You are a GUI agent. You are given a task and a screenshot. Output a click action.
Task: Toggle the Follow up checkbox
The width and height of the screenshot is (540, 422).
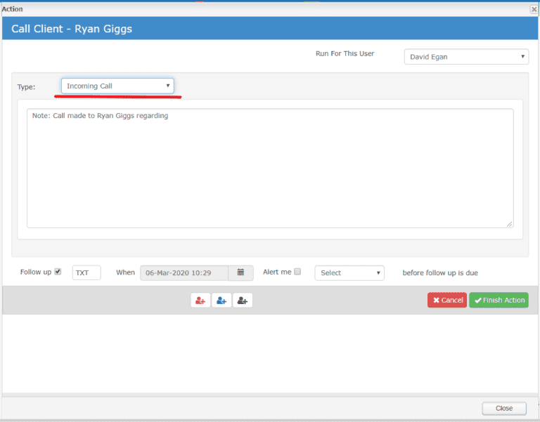(x=58, y=272)
